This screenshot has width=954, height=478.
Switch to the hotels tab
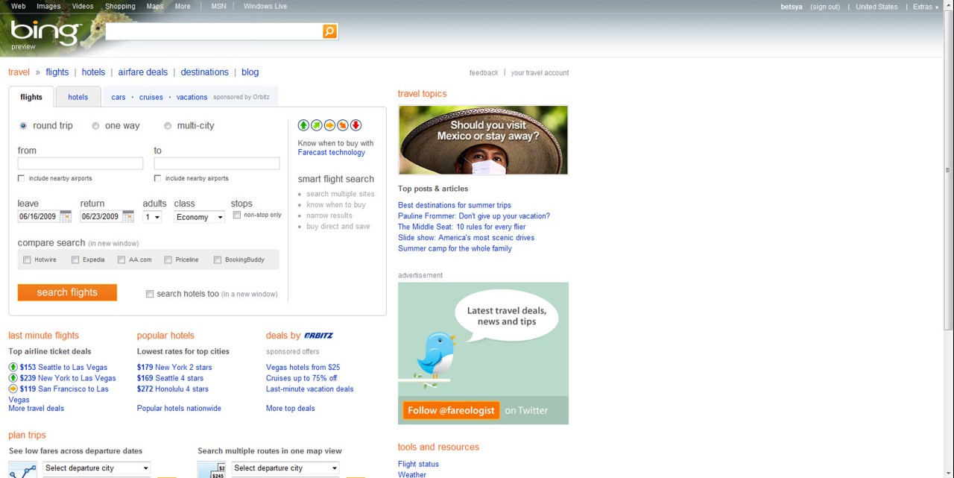coord(78,97)
